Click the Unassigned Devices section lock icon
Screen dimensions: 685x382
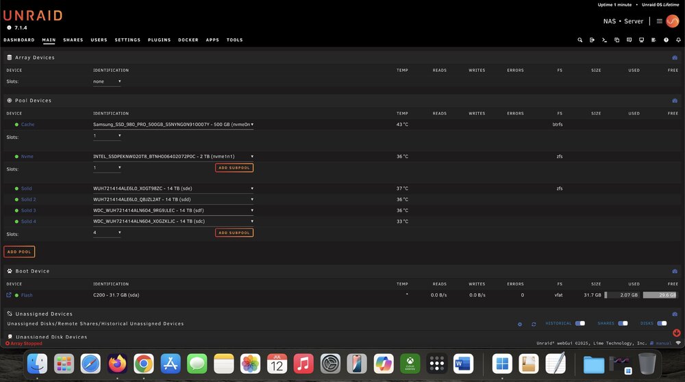tap(675, 314)
